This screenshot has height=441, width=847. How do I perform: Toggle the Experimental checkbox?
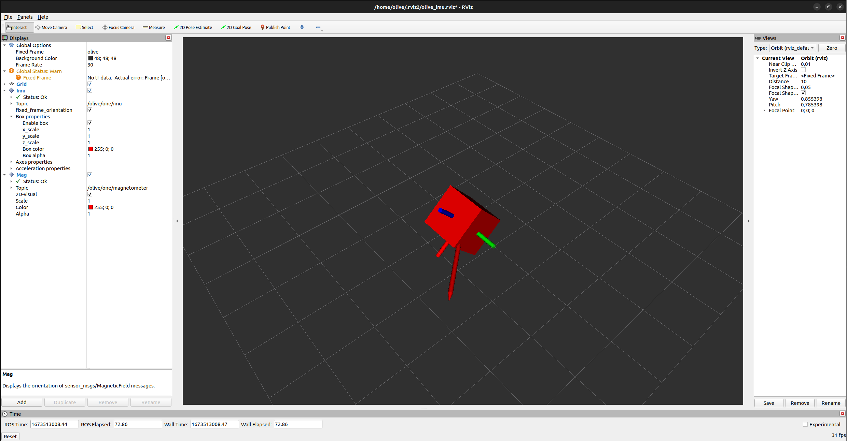(x=805, y=424)
